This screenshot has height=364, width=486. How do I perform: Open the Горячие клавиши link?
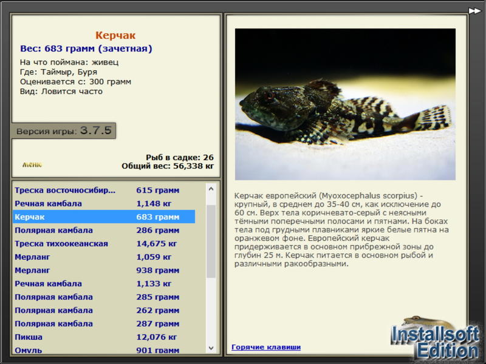[265, 347]
